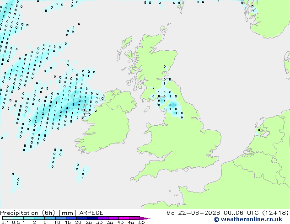Viewport: 290px width, 224px height.
Task: Open the weatheronline.co.uk copyright link
Action: pyautogui.click(x=248, y=219)
